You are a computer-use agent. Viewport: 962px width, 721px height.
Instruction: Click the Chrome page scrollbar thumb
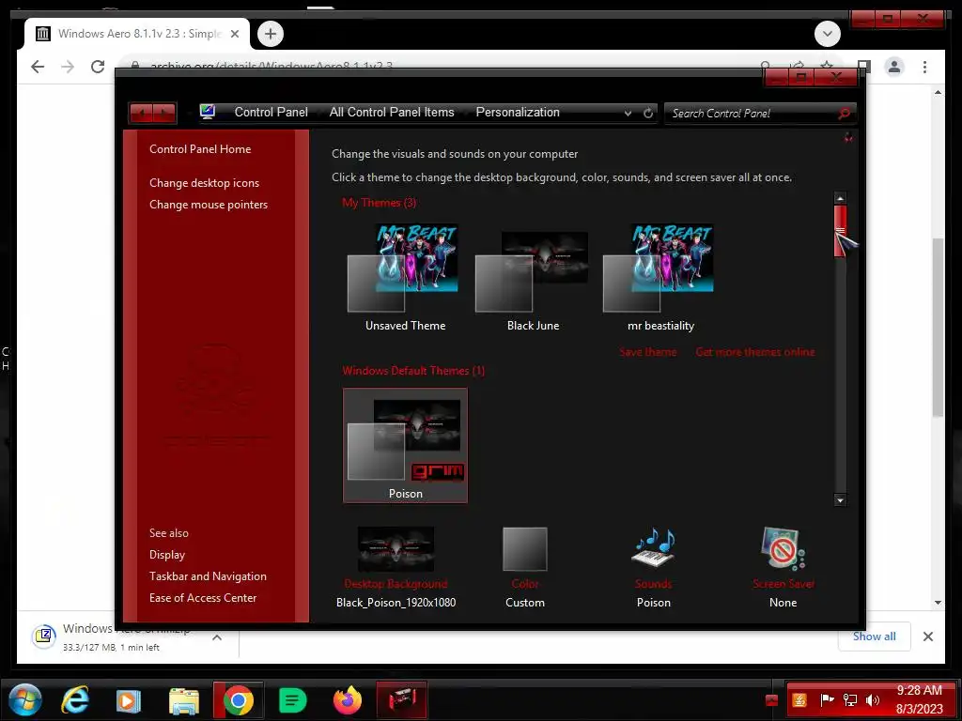(938, 328)
